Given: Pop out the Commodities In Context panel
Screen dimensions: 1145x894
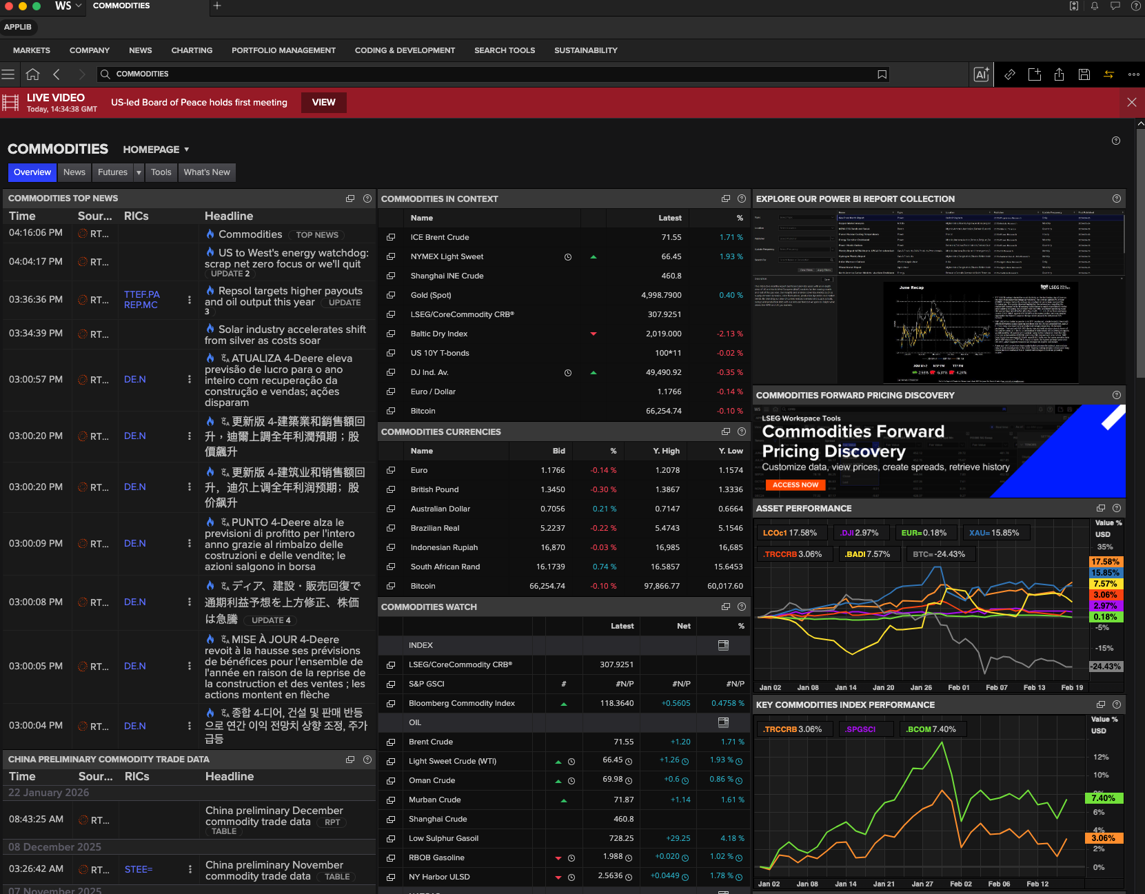Looking at the screenshot, I should click(x=726, y=199).
